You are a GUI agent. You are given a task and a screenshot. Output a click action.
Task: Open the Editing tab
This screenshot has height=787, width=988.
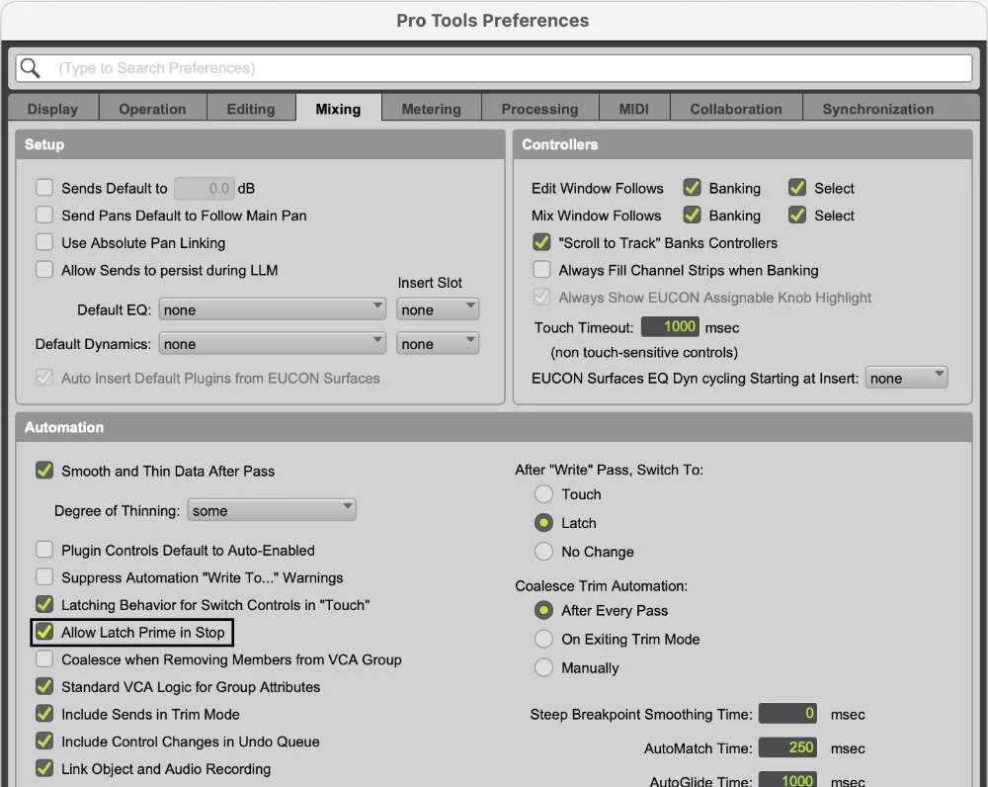(251, 109)
